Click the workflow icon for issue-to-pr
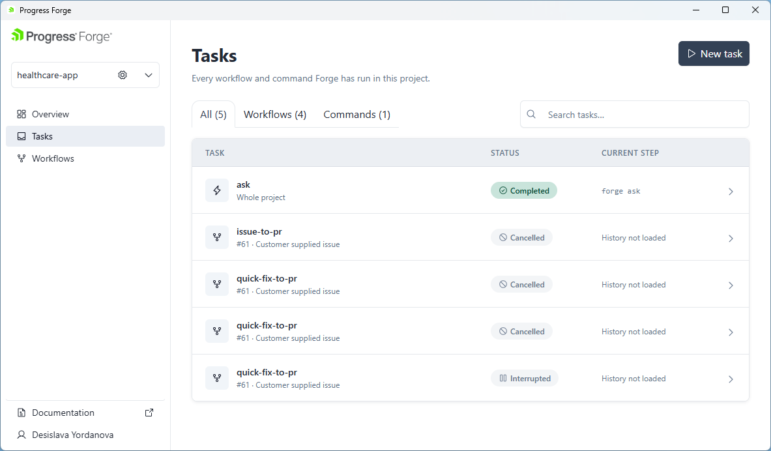Image resolution: width=771 pixels, height=451 pixels. pos(217,237)
